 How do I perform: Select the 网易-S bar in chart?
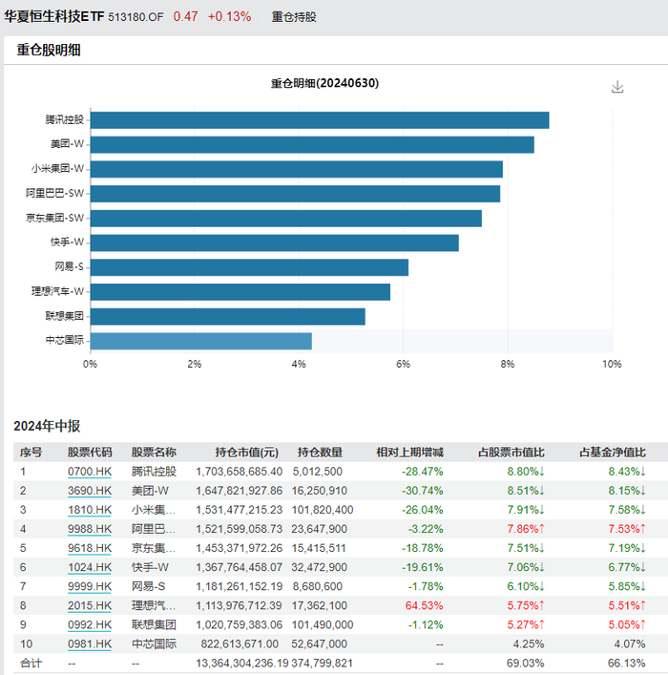(250, 267)
